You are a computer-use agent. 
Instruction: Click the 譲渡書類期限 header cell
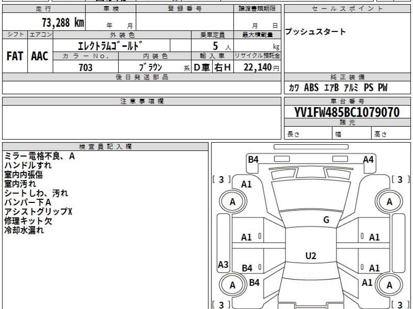click(257, 9)
